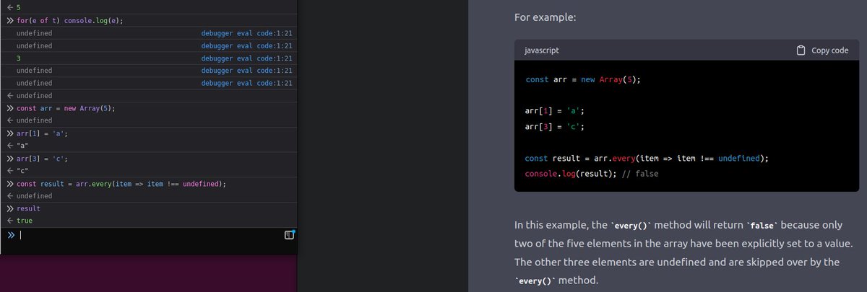The image size is (867, 292).
Task: Open debugger eval link beside logged value 3
Action: tap(246, 58)
